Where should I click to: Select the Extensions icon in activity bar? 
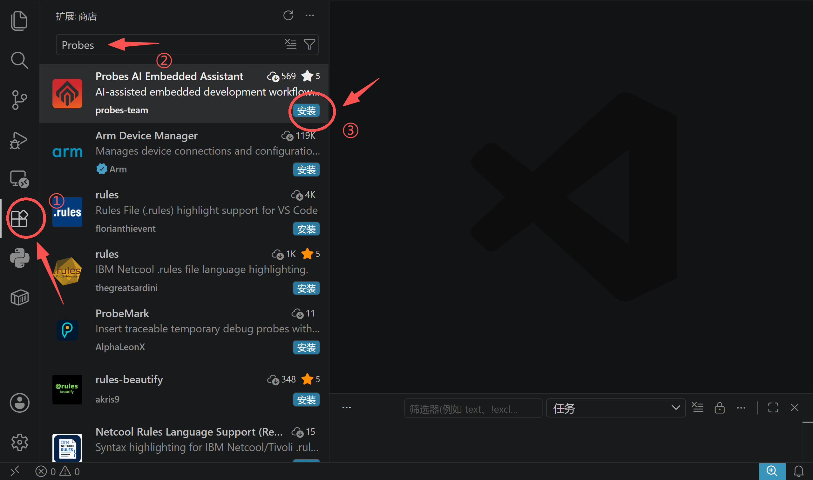(19, 218)
